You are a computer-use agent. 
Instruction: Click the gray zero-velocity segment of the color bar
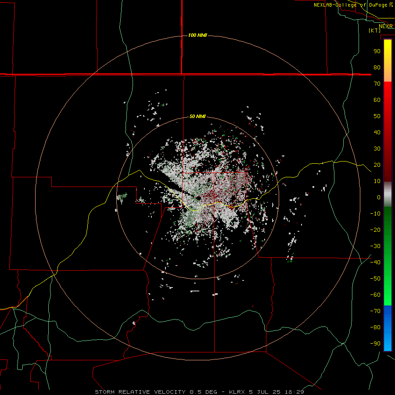(388, 194)
